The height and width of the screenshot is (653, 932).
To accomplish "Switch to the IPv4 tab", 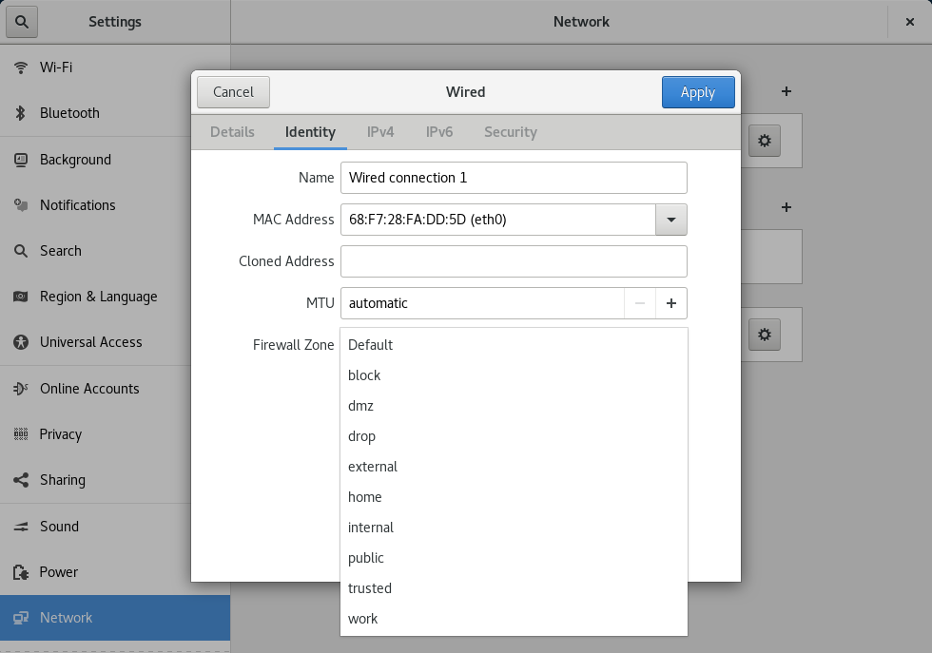I will (380, 132).
